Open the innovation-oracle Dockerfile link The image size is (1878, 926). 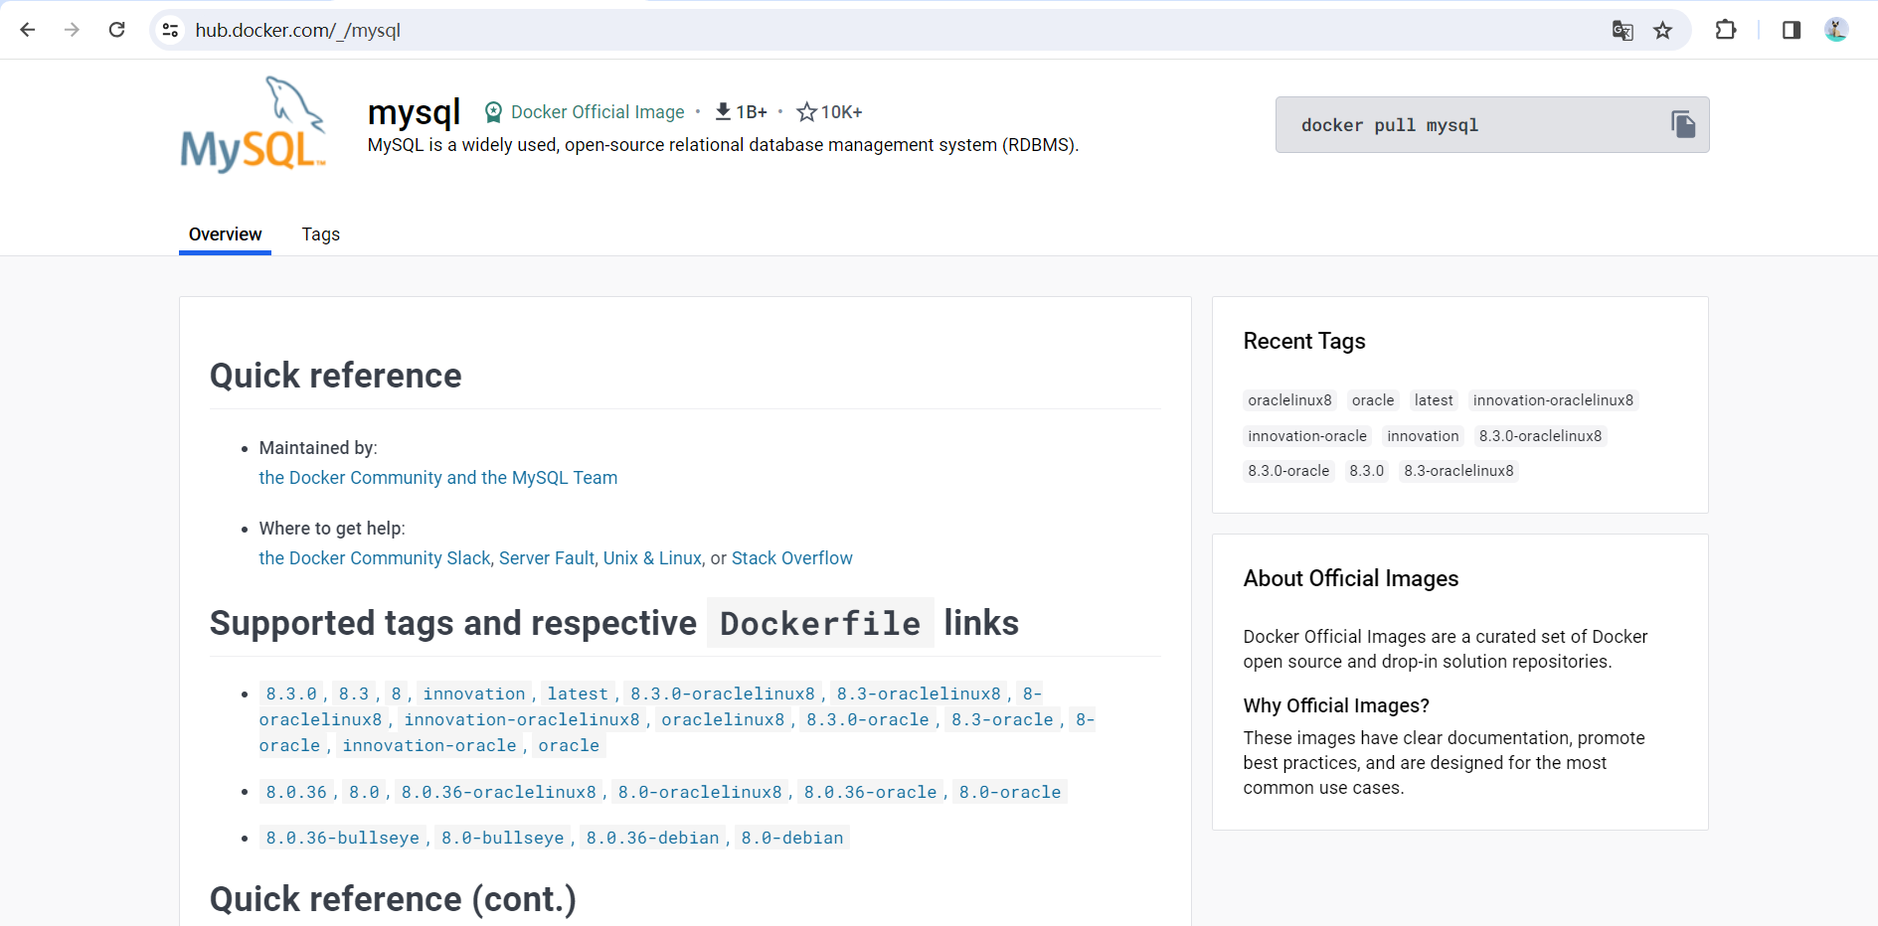[x=429, y=745]
